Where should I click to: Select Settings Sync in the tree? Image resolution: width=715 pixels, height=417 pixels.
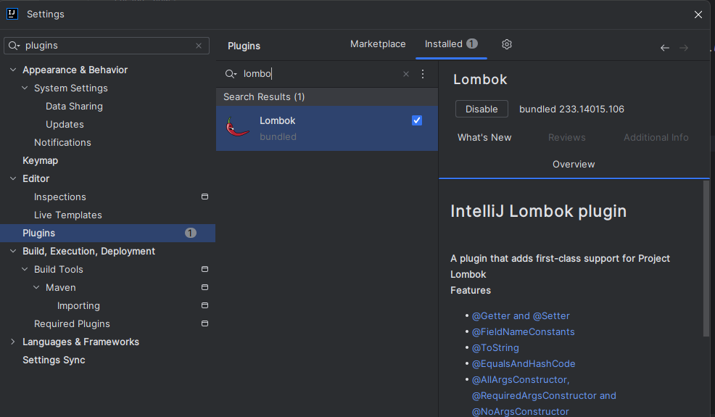tap(54, 360)
